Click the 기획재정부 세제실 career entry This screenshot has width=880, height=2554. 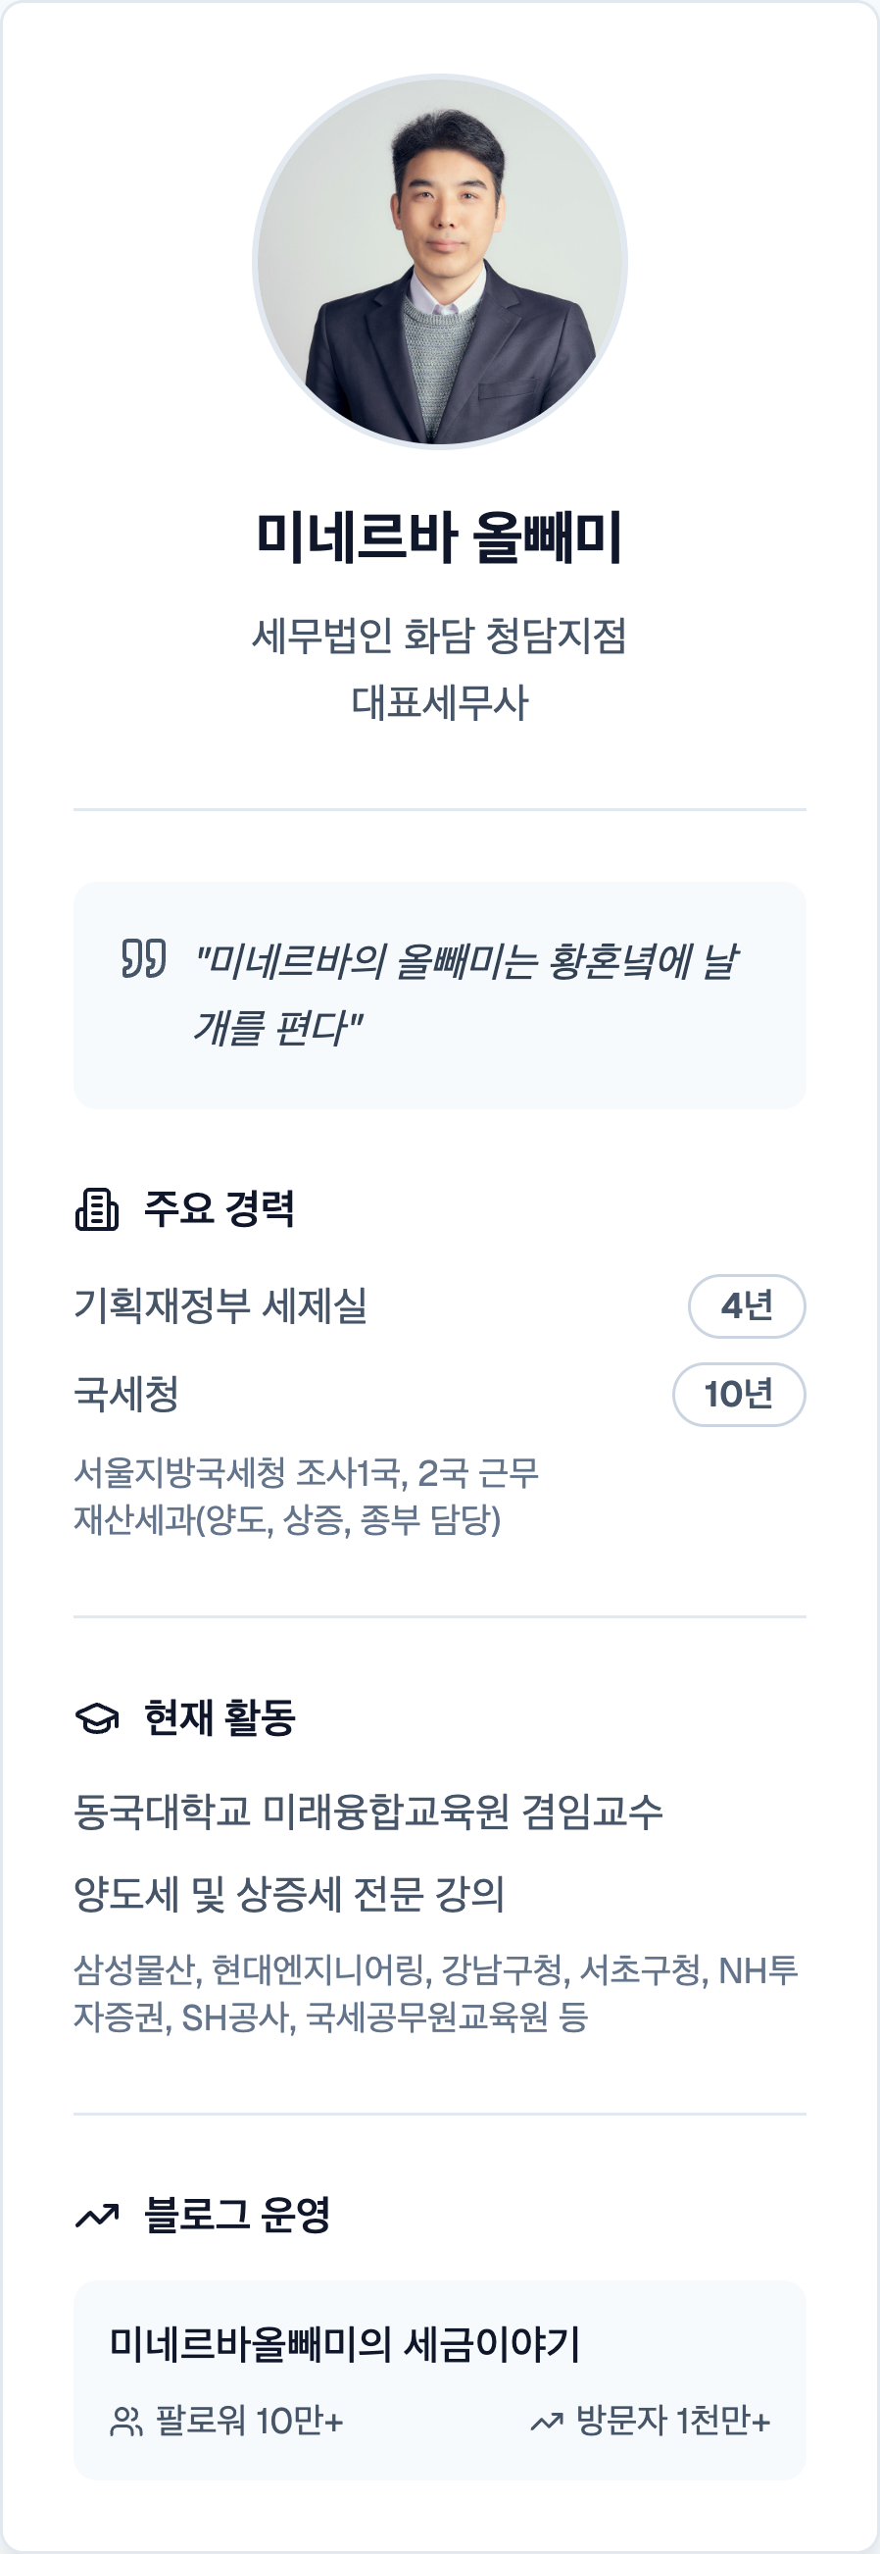(221, 1305)
